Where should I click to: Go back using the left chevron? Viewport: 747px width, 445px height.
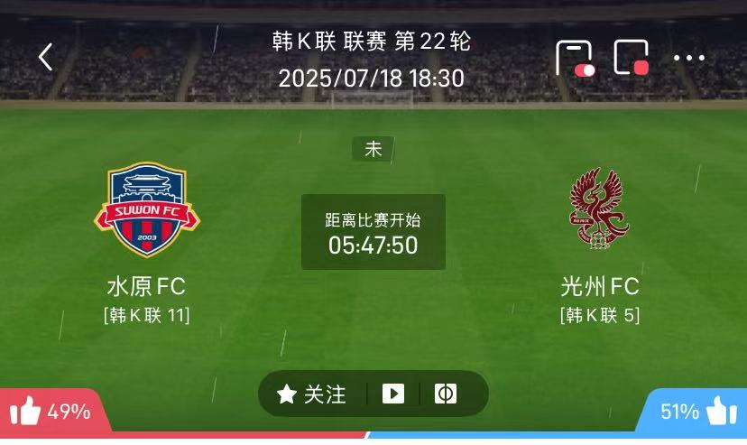coord(46,57)
